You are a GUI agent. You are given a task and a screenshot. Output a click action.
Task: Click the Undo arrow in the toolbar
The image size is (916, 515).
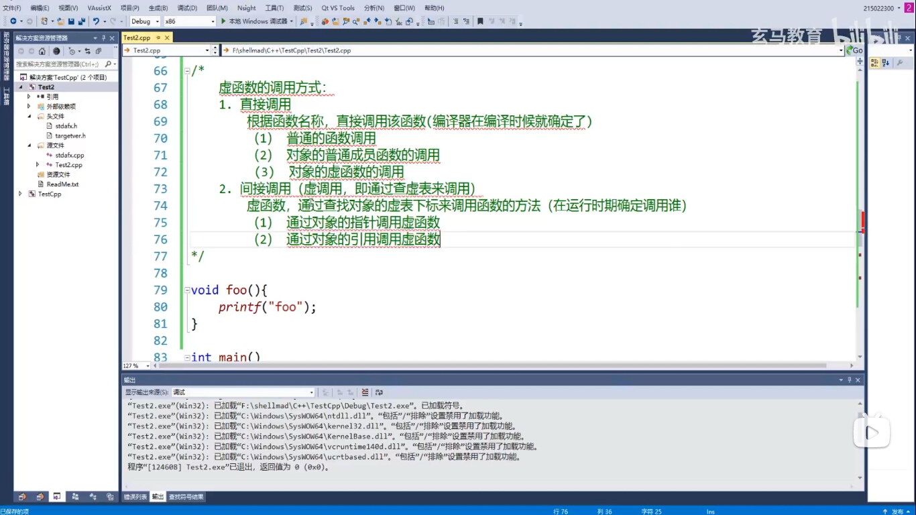pyautogui.click(x=96, y=21)
